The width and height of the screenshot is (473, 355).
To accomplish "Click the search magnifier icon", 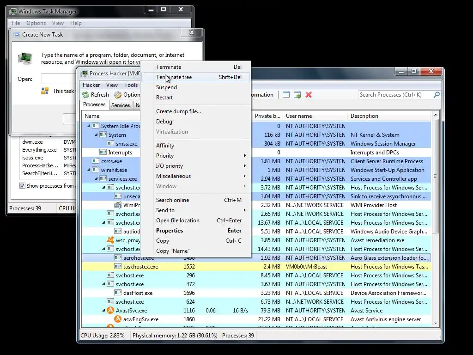I will tap(436, 95).
